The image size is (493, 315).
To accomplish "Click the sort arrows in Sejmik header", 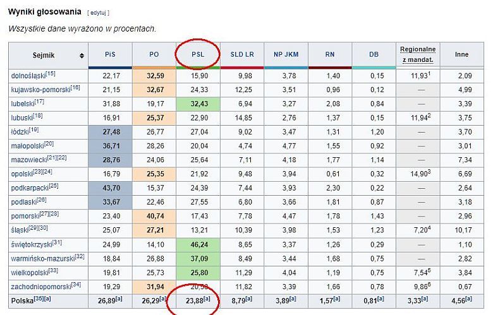I will [82, 56].
